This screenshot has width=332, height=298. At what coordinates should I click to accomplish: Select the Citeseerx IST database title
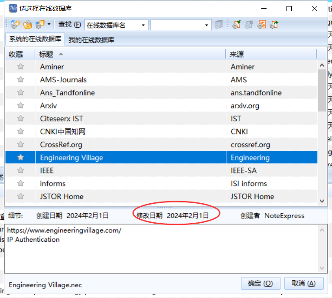[62, 119]
